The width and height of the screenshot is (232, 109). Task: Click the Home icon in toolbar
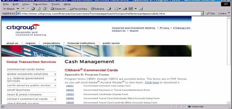click(44, 9)
